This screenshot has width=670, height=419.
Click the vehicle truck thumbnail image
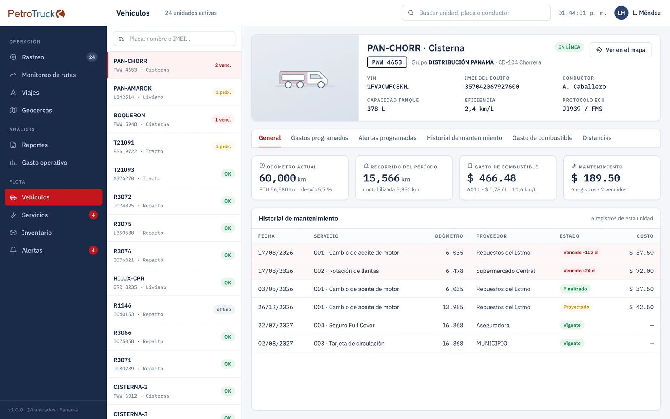(x=305, y=78)
